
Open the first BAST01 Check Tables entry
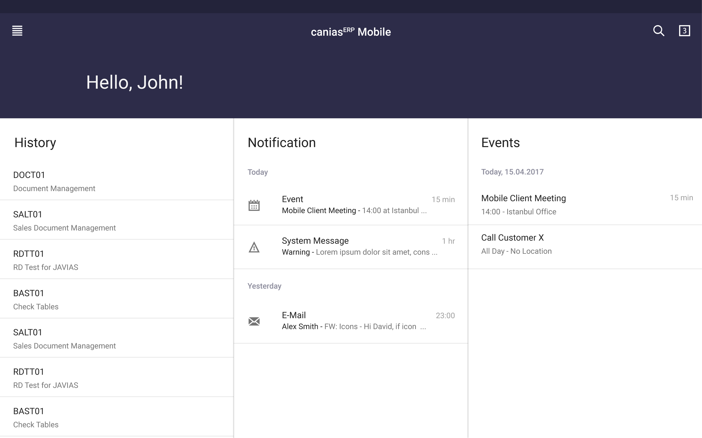(x=117, y=299)
